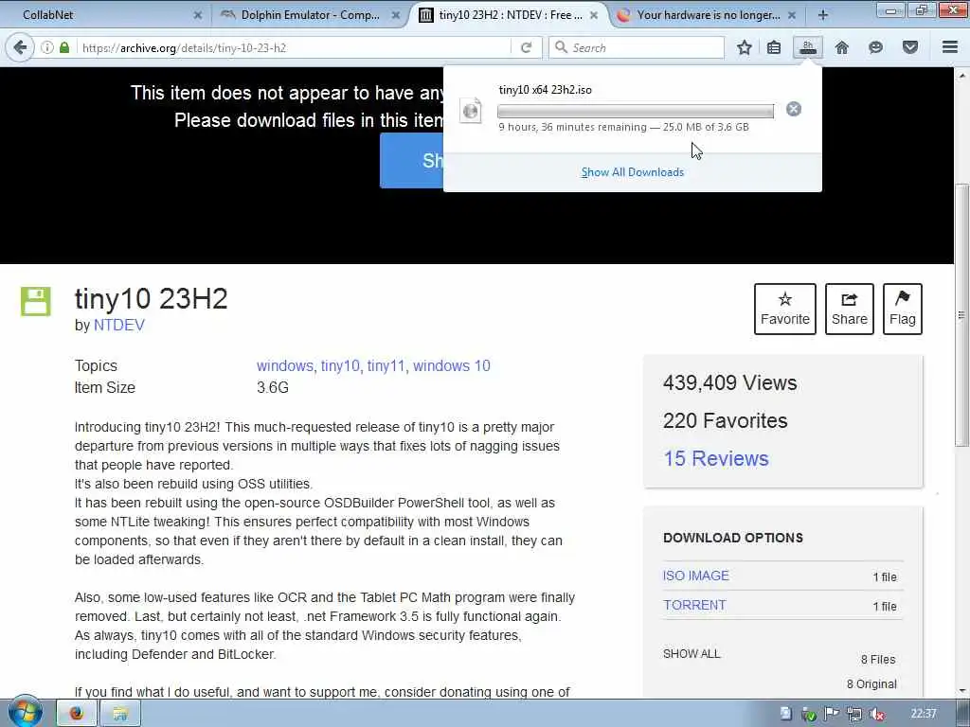Click the Item Size 3.6G value
The height and width of the screenshot is (727, 970).
(x=273, y=387)
